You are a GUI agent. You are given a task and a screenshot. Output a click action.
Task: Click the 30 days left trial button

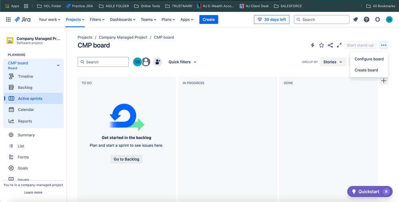271,20
